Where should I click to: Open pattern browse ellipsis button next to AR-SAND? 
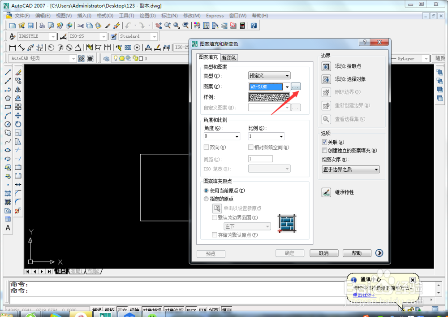295,87
